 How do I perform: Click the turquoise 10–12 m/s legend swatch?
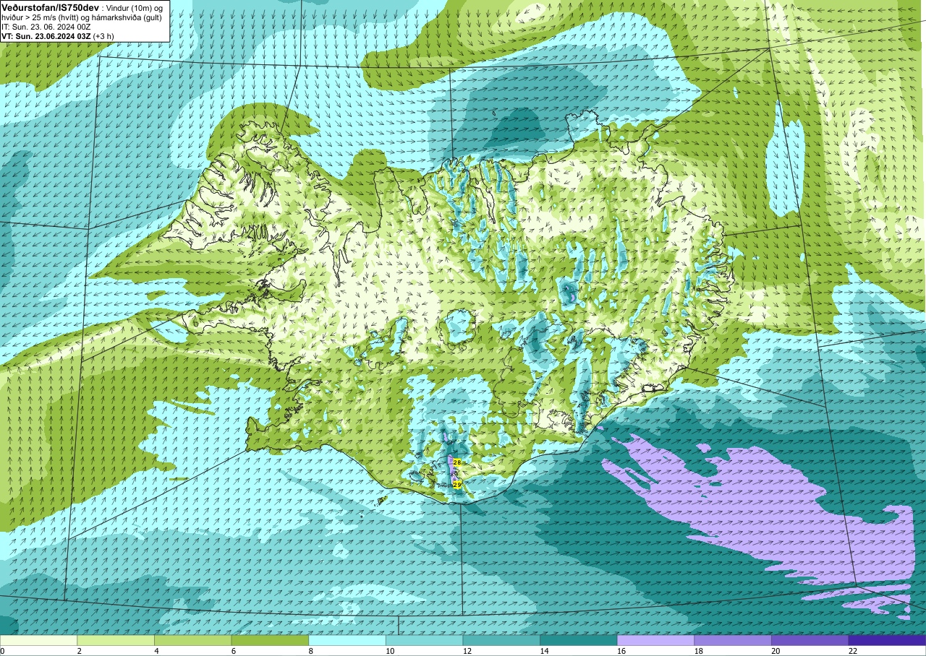(425, 640)
